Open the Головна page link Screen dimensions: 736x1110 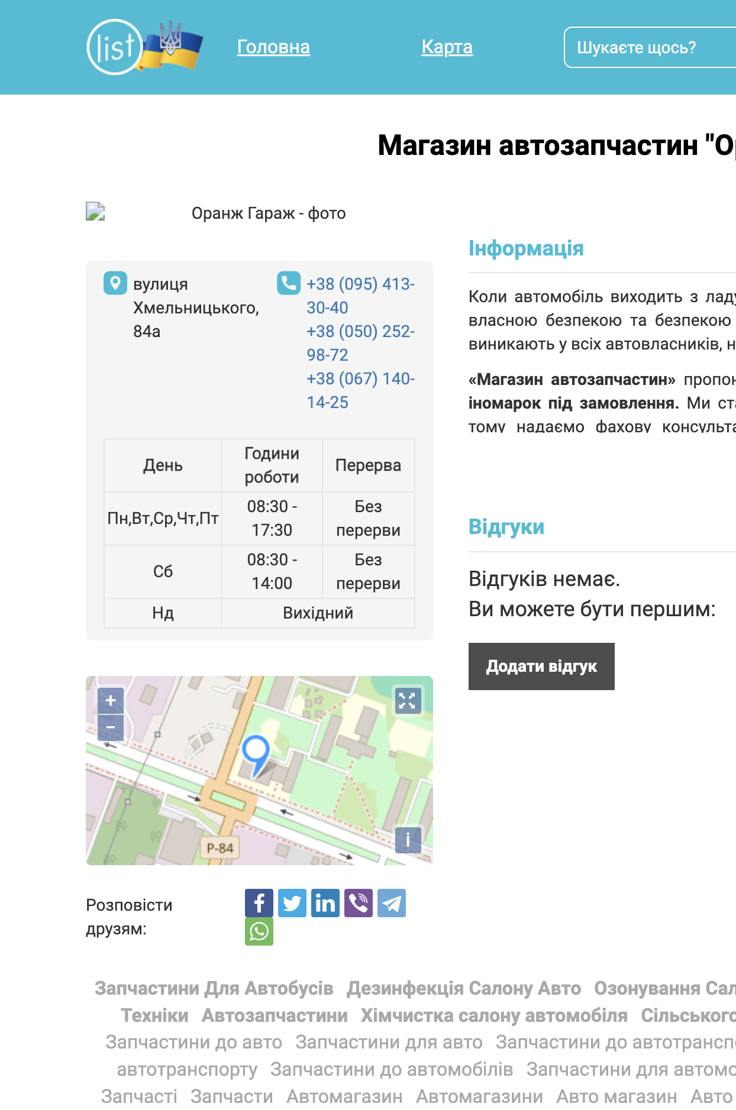273,47
